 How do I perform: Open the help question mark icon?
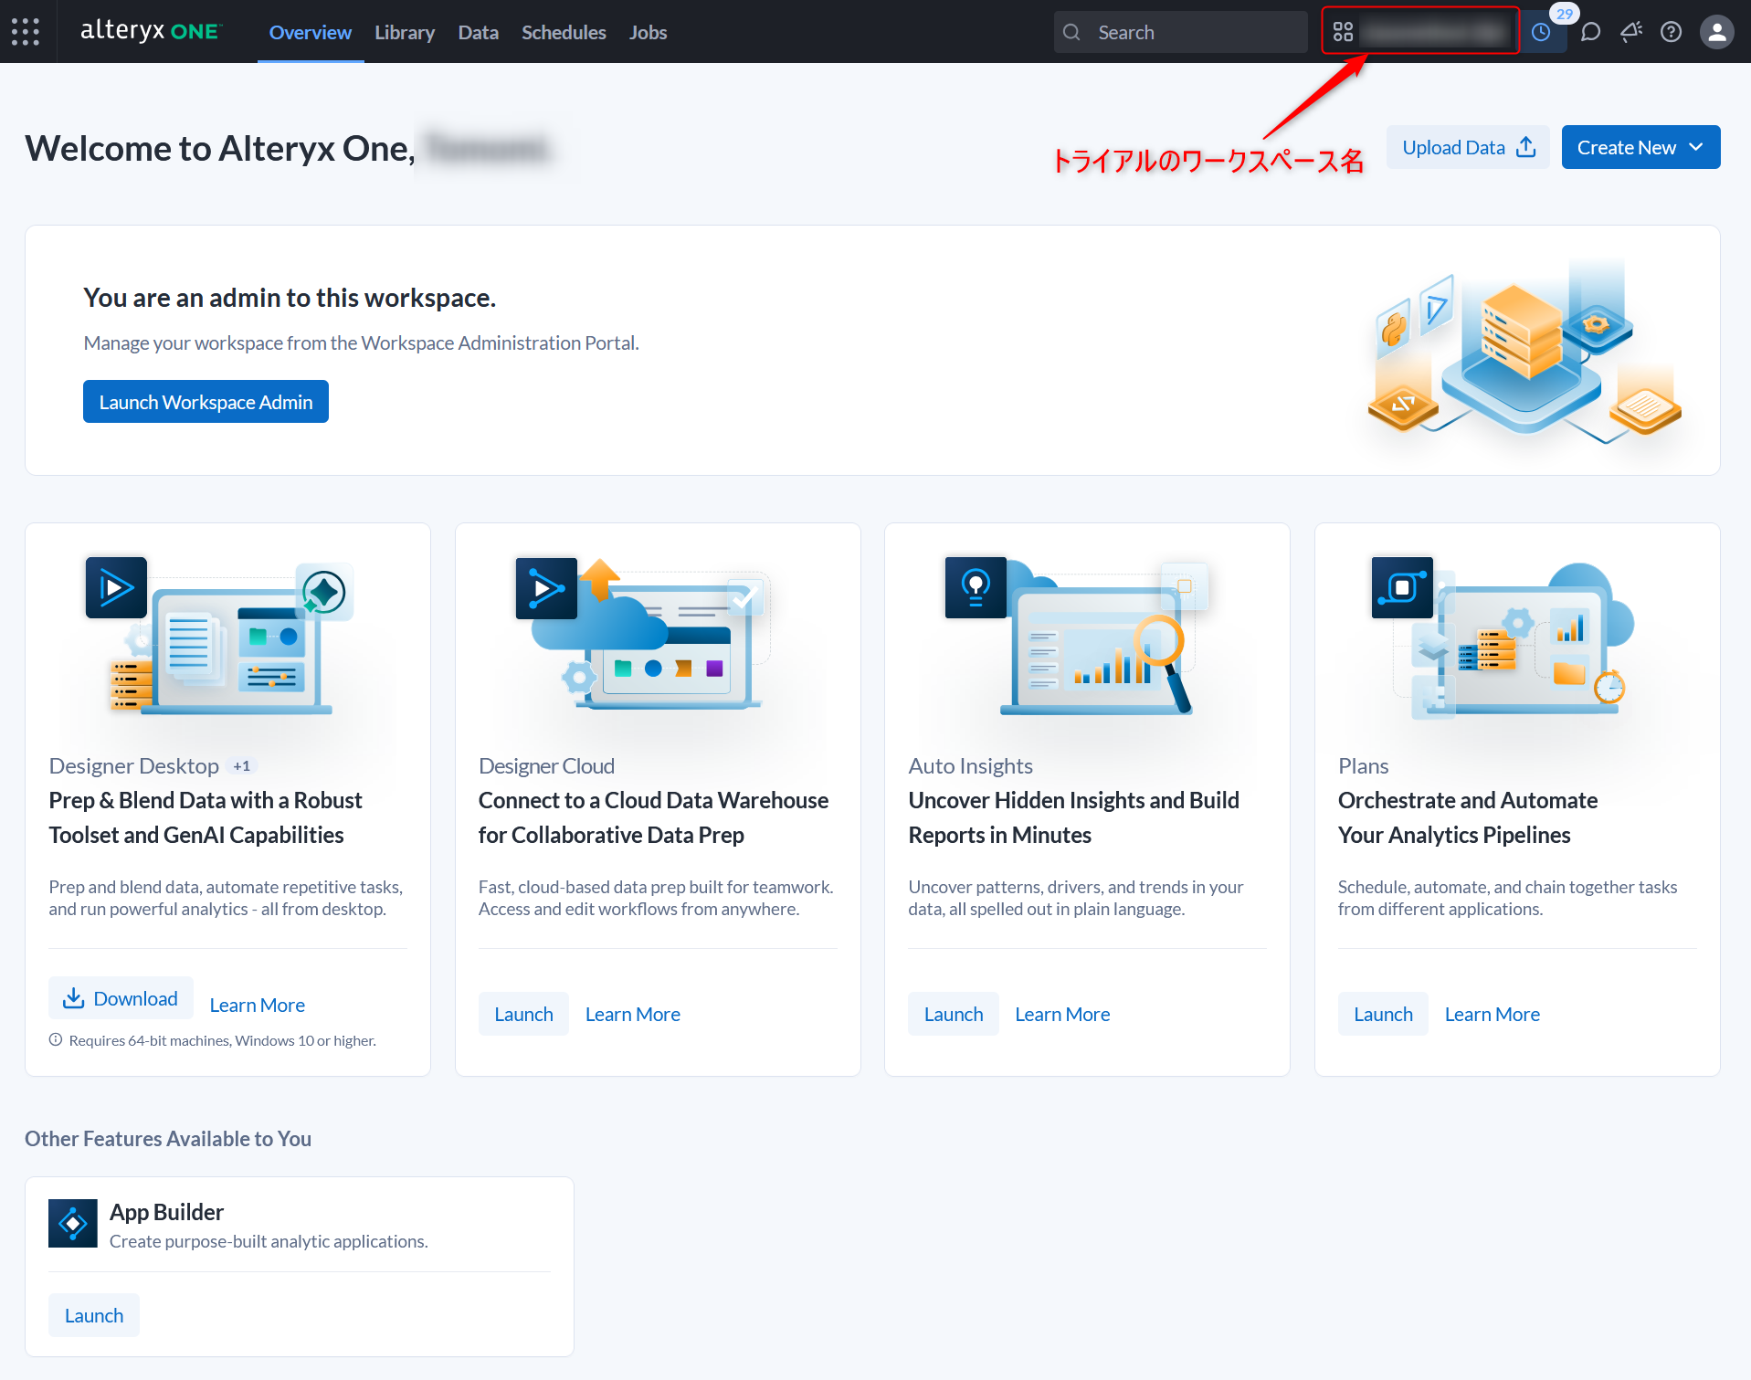point(1671,32)
